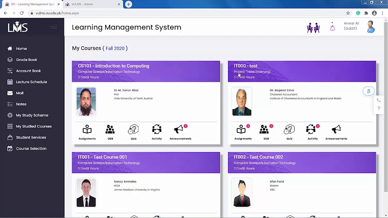The height and width of the screenshot is (218, 388).
Task: Click the Grade Book sidebar icon
Action: [x=10, y=60]
